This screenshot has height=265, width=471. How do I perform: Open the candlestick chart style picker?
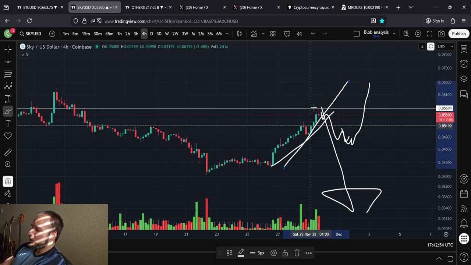point(239,34)
